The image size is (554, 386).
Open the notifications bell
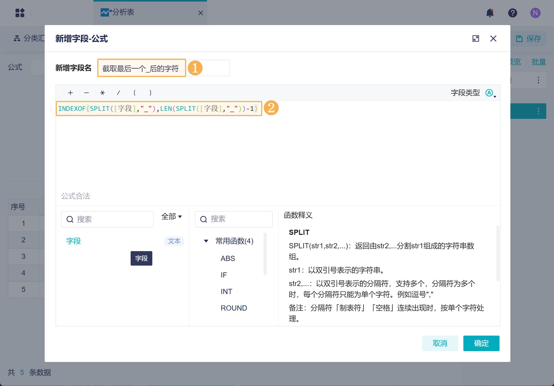tap(490, 13)
